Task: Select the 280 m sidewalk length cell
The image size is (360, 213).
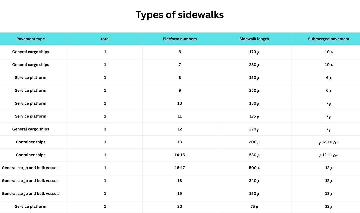Action: pyautogui.click(x=254, y=65)
